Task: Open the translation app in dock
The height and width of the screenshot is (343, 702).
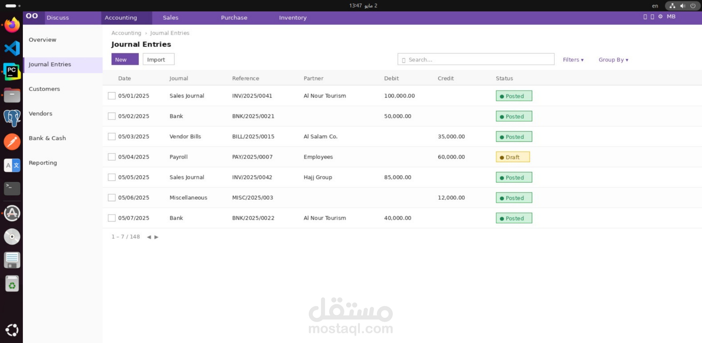Action: [x=12, y=165]
